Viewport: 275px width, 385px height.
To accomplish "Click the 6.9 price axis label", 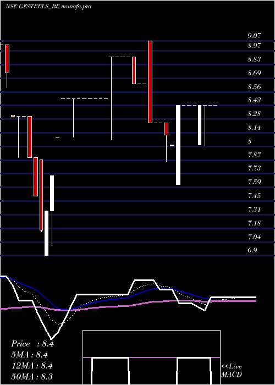I will [252, 250].
